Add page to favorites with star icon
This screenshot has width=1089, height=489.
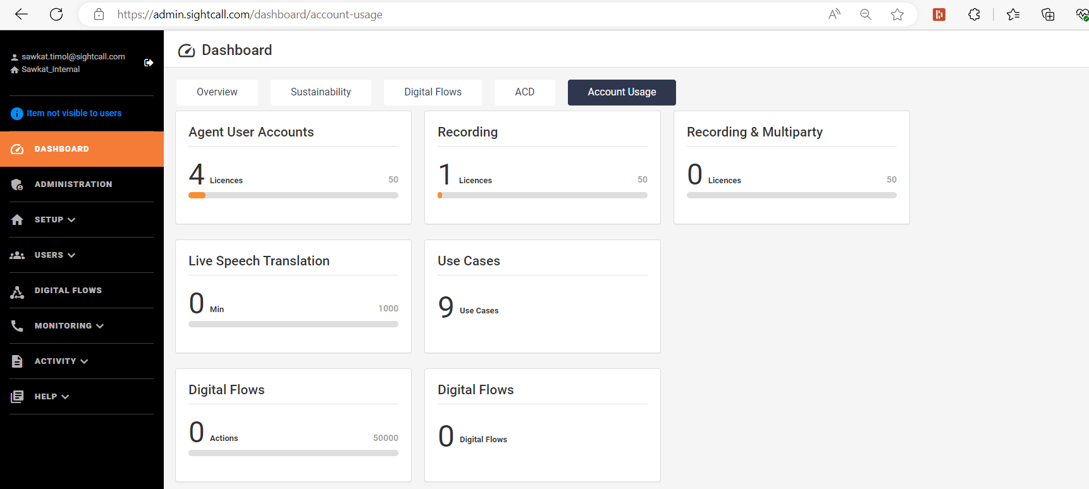[897, 15]
